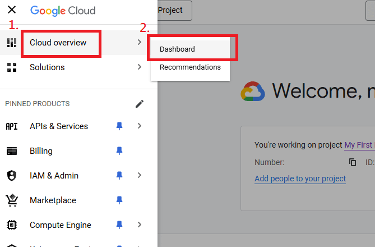Open APIs & Services
The height and width of the screenshot is (247, 375).
pos(59,126)
